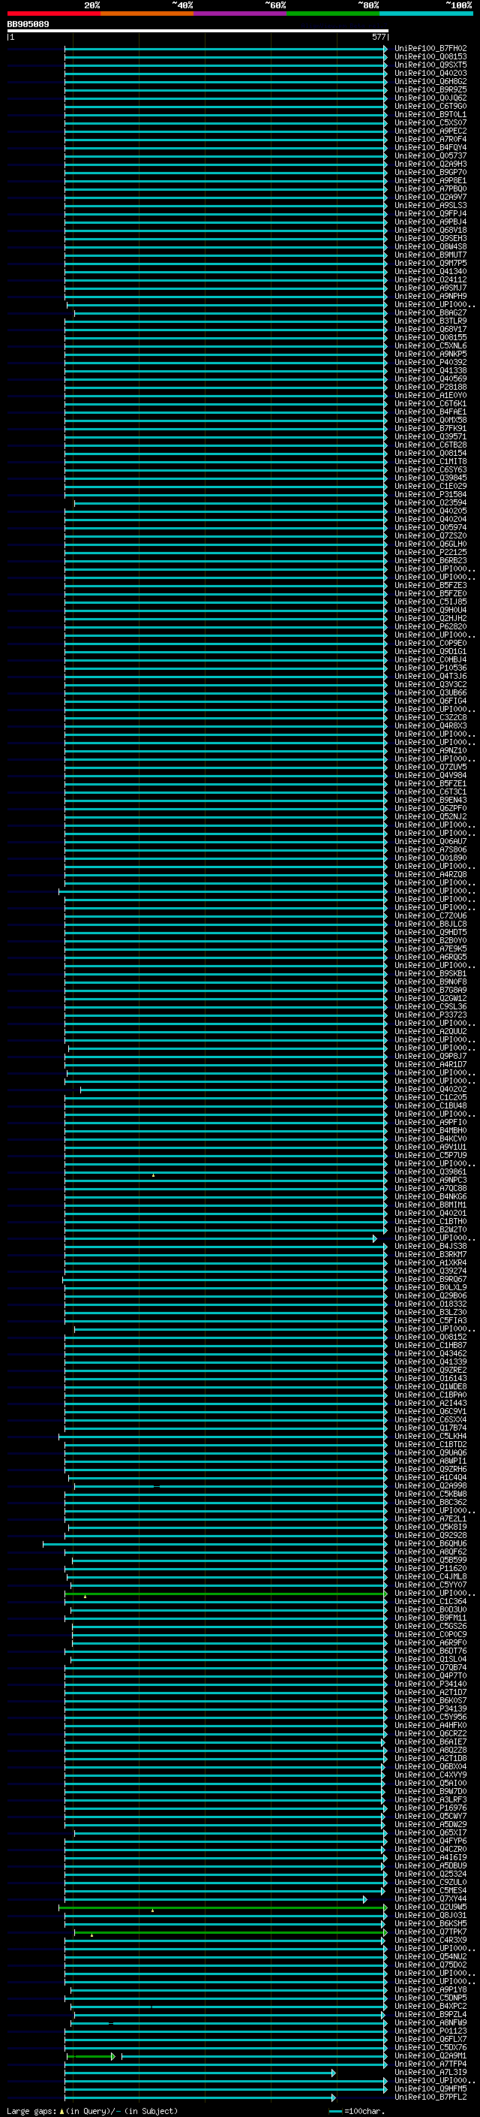Click hit label UniRef100_Q40201
480x2117 pixels.
430,1213
